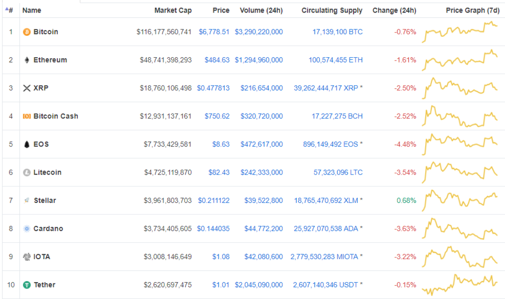Click the IOTA logo icon

pyautogui.click(x=27, y=257)
